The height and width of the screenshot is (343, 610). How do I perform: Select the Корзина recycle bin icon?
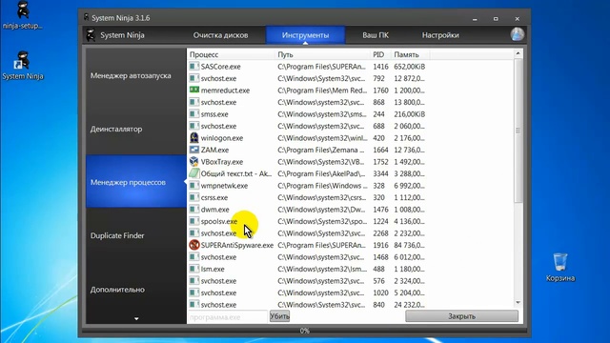[x=560, y=267]
